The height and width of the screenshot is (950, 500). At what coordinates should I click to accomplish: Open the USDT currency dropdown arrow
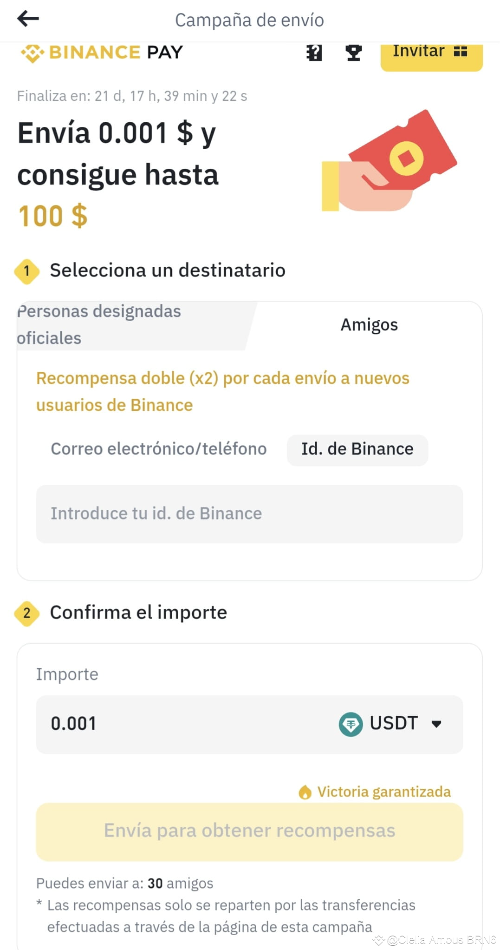(x=436, y=724)
